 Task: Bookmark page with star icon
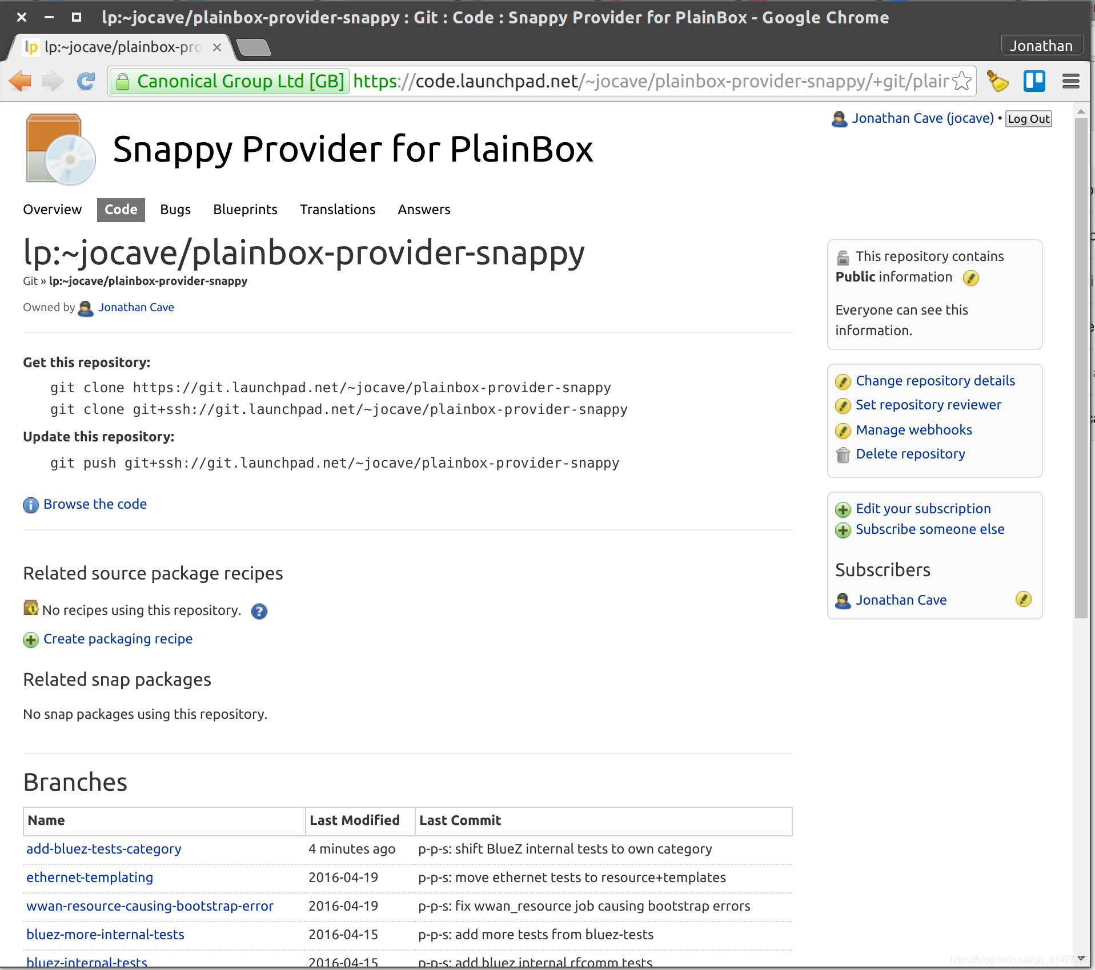tap(962, 81)
